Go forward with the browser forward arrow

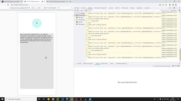click(5, 5)
